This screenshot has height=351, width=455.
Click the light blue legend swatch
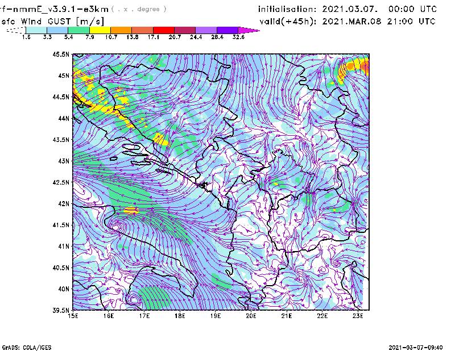click(x=57, y=30)
